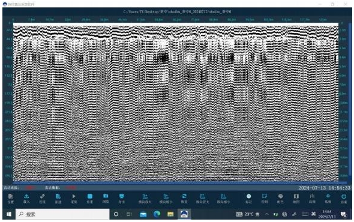Open the 地图 map icon
Viewport: 354px width, 222px height.
(296, 198)
